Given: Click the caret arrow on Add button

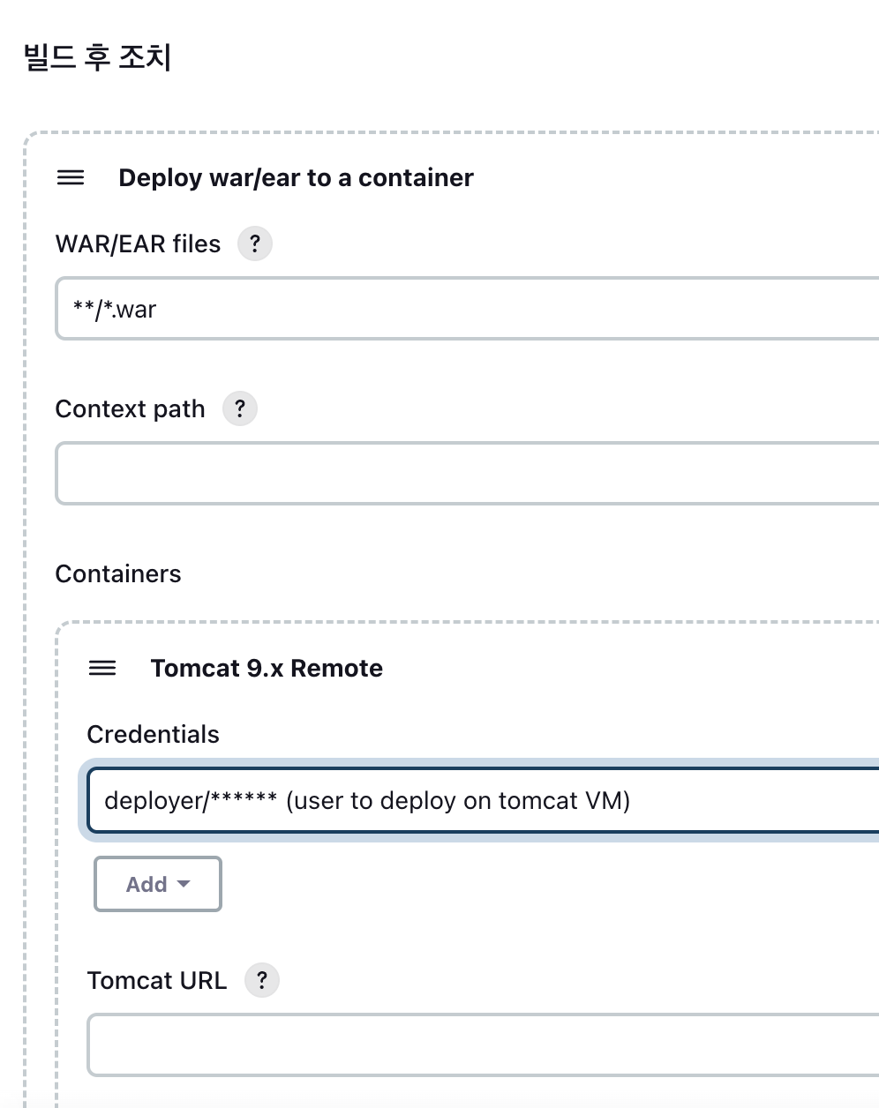Looking at the screenshot, I should (x=184, y=884).
